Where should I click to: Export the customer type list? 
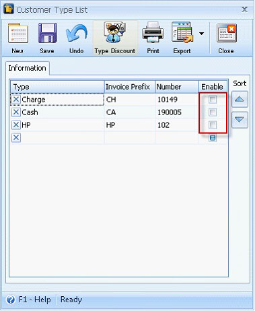coord(182,38)
